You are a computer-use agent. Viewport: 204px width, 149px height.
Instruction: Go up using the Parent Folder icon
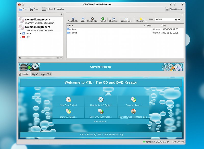pyautogui.click(x=73, y=20)
